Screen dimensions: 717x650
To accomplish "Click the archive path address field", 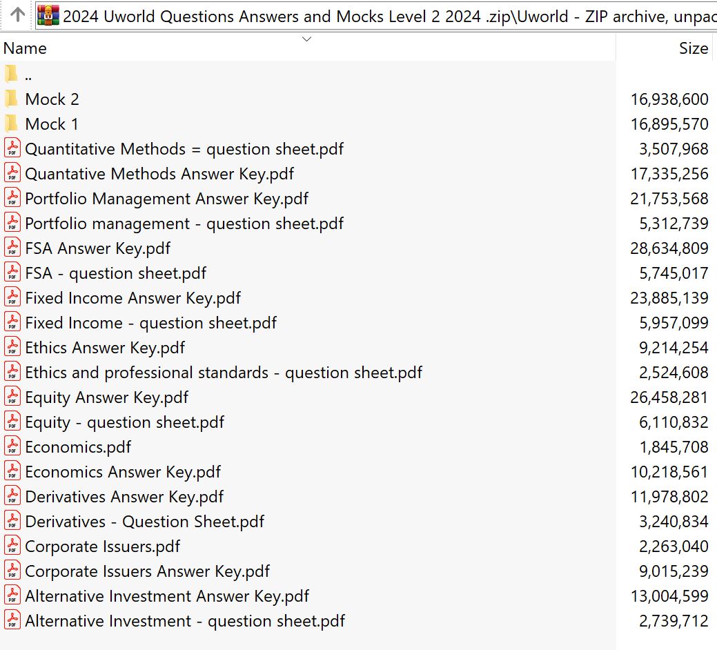I will (386, 15).
